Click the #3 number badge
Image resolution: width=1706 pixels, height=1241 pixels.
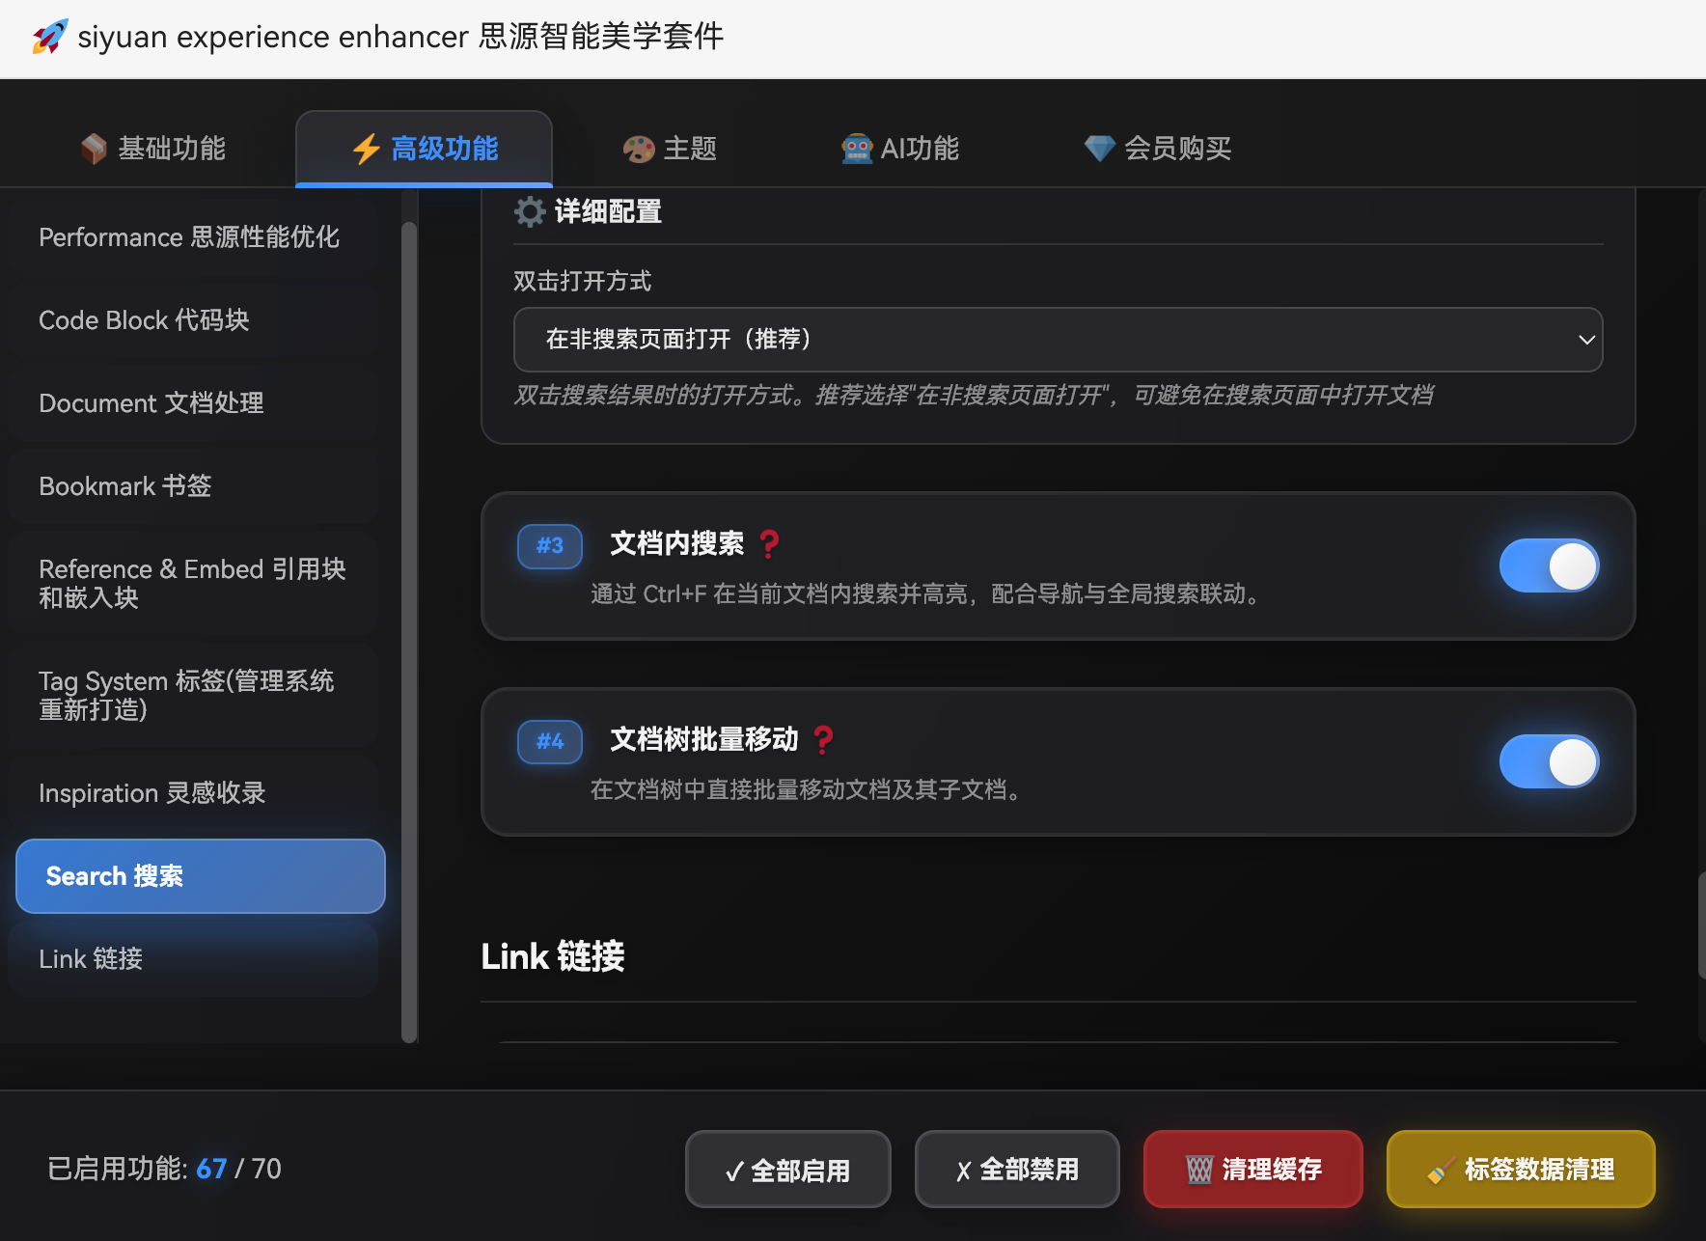(x=550, y=546)
